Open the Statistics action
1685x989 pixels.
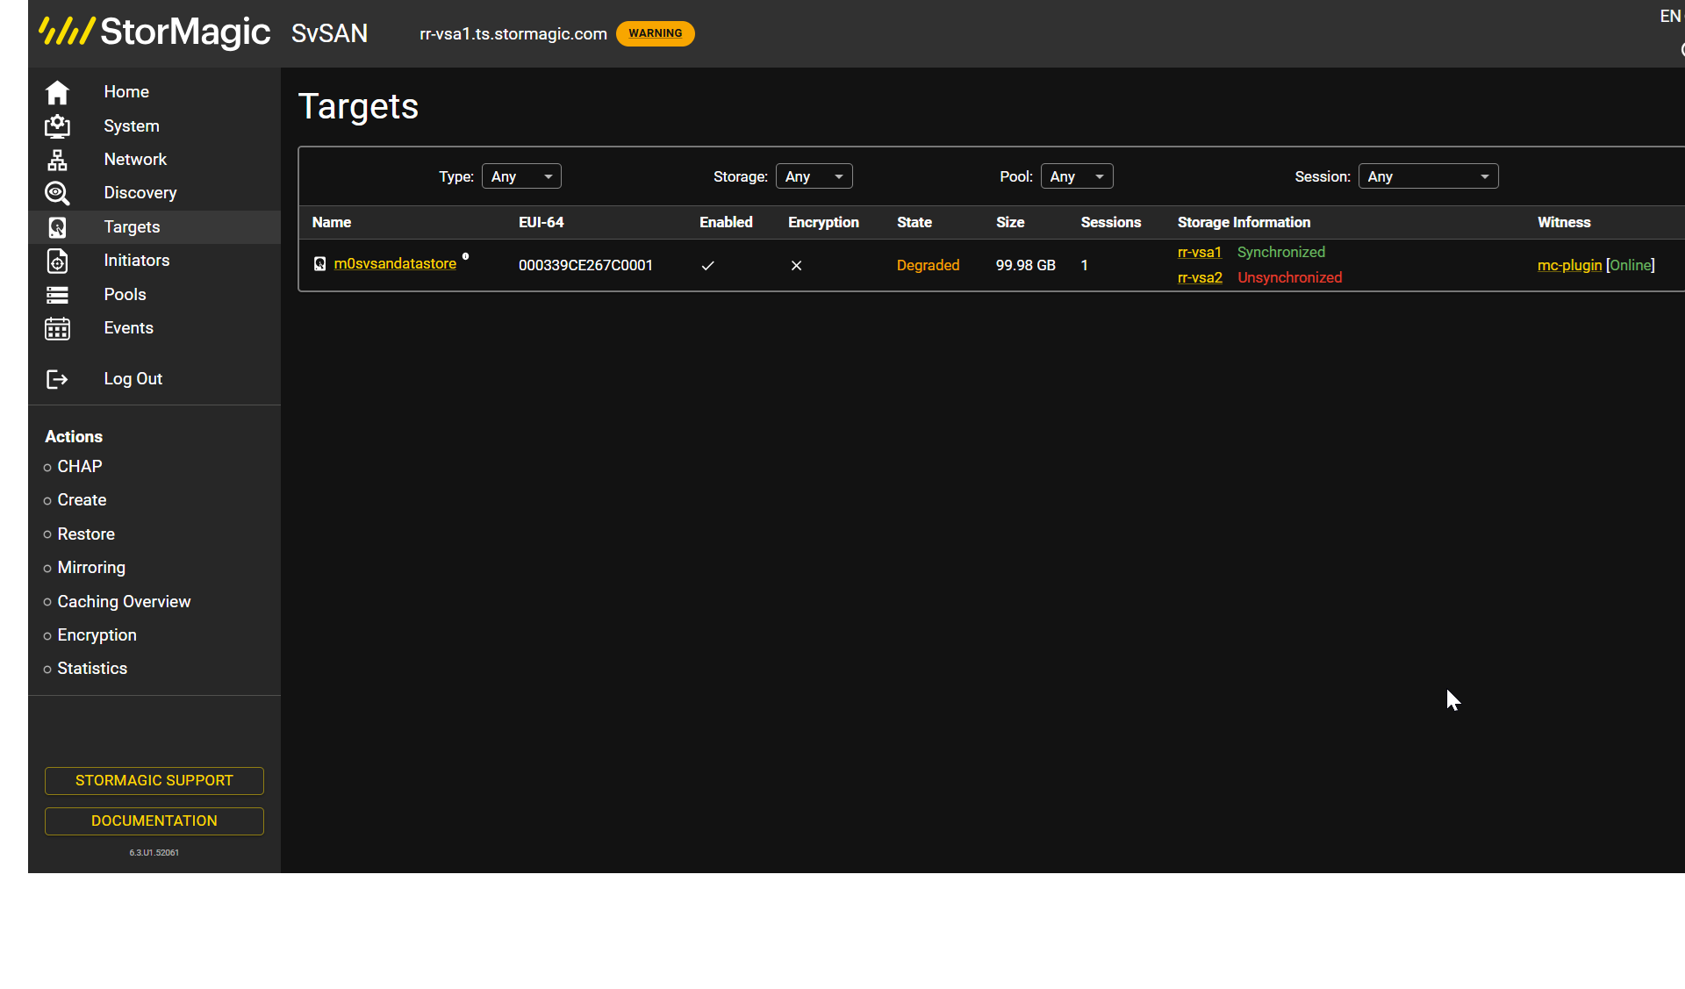point(92,669)
